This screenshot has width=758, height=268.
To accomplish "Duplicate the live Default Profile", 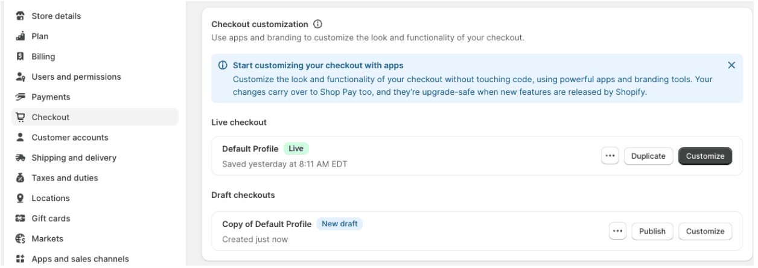I will (648, 156).
